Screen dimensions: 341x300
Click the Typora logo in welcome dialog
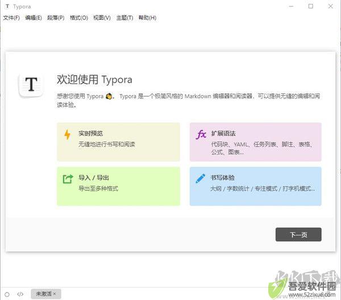31,85
